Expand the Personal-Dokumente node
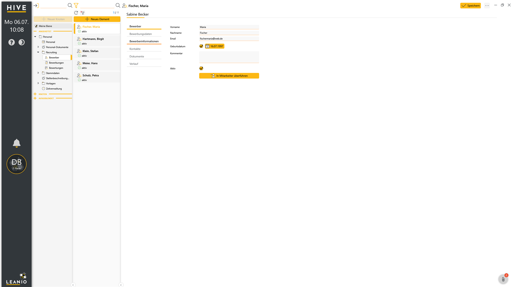 [x=38, y=47]
